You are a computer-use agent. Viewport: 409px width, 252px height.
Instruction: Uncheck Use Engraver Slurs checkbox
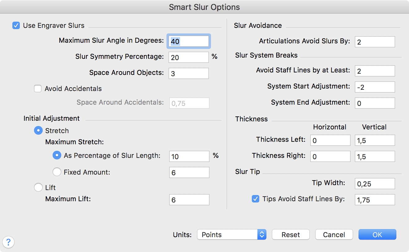pos(16,25)
